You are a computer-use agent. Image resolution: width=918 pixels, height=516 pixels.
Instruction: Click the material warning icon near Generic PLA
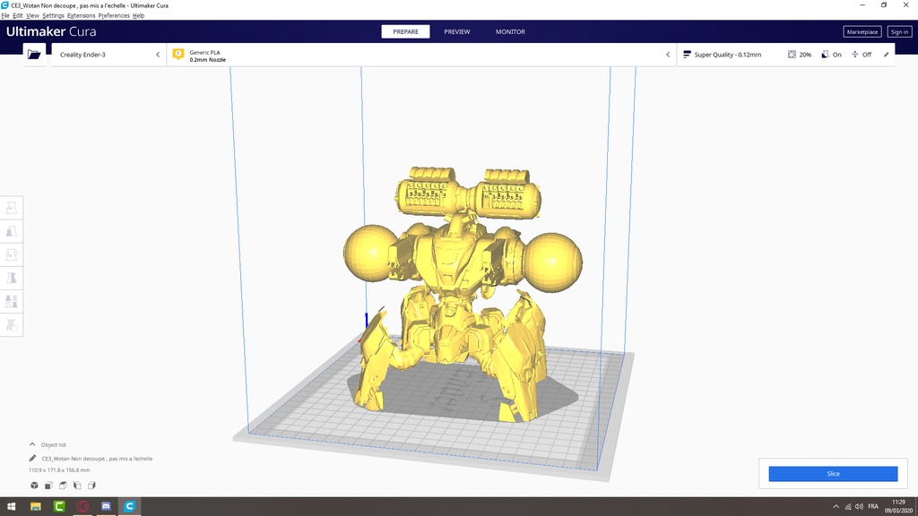click(178, 55)
